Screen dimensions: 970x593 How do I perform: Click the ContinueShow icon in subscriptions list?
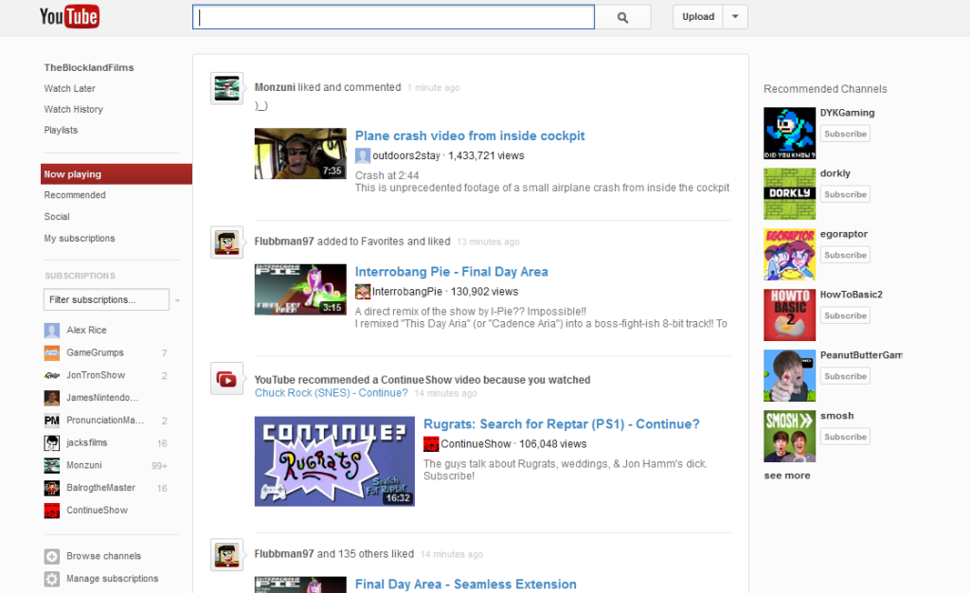(52, 511)
